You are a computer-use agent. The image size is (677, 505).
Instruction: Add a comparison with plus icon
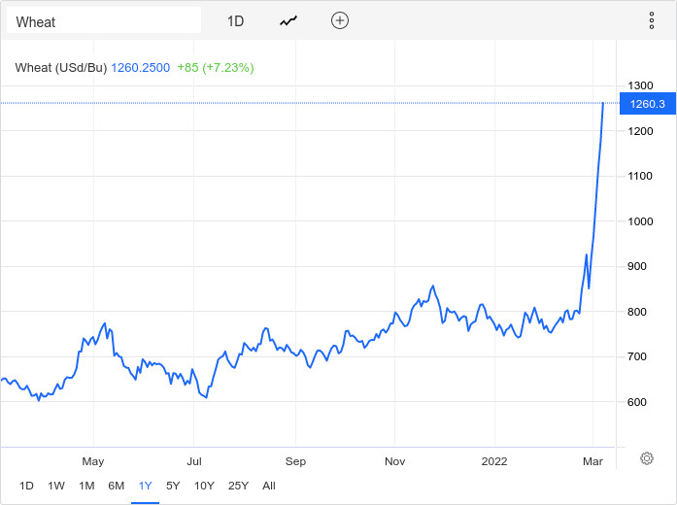click(x=340, y=20)
